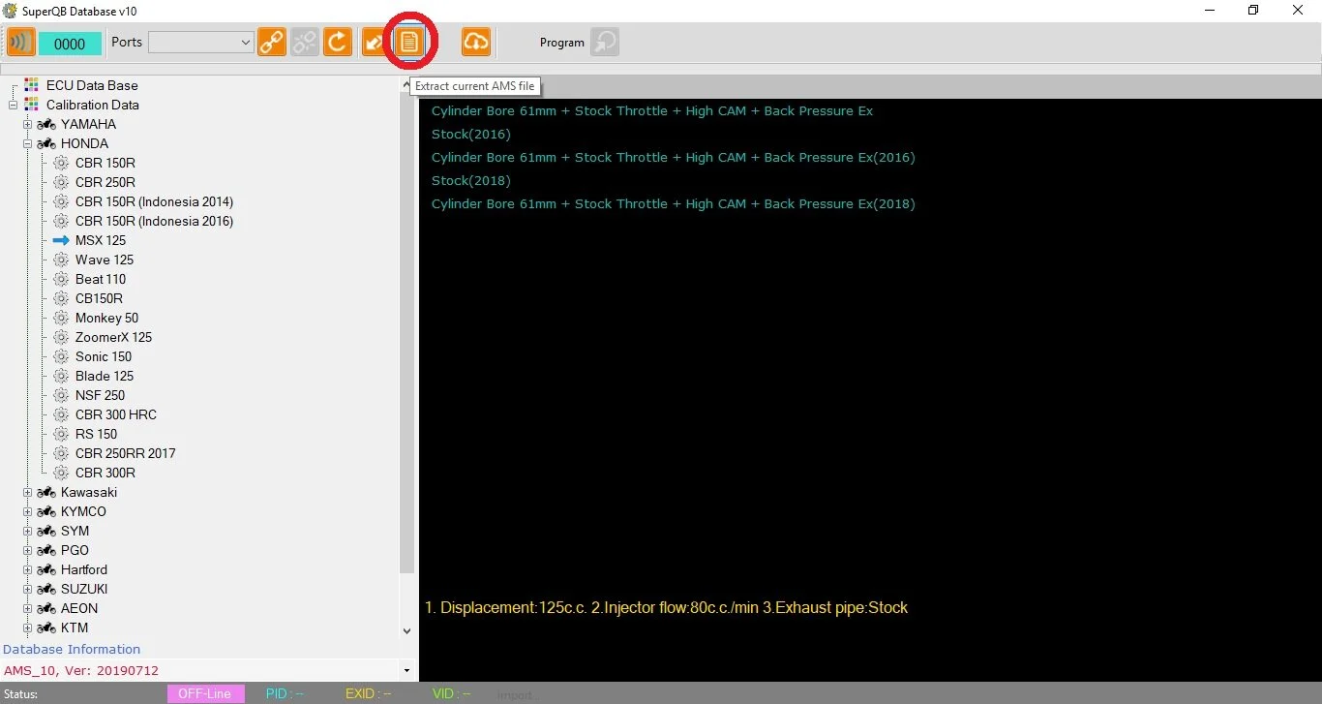Click the motorcycle icon beside HONDA
Image resolution: width=1322 pixels, height=704 pixels.
(46, 143)
